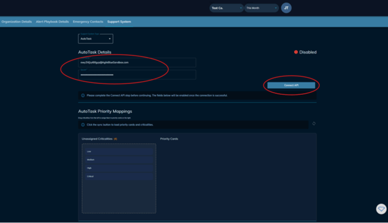Click the info icon beside Connect API notice

(x=83, y=95)
